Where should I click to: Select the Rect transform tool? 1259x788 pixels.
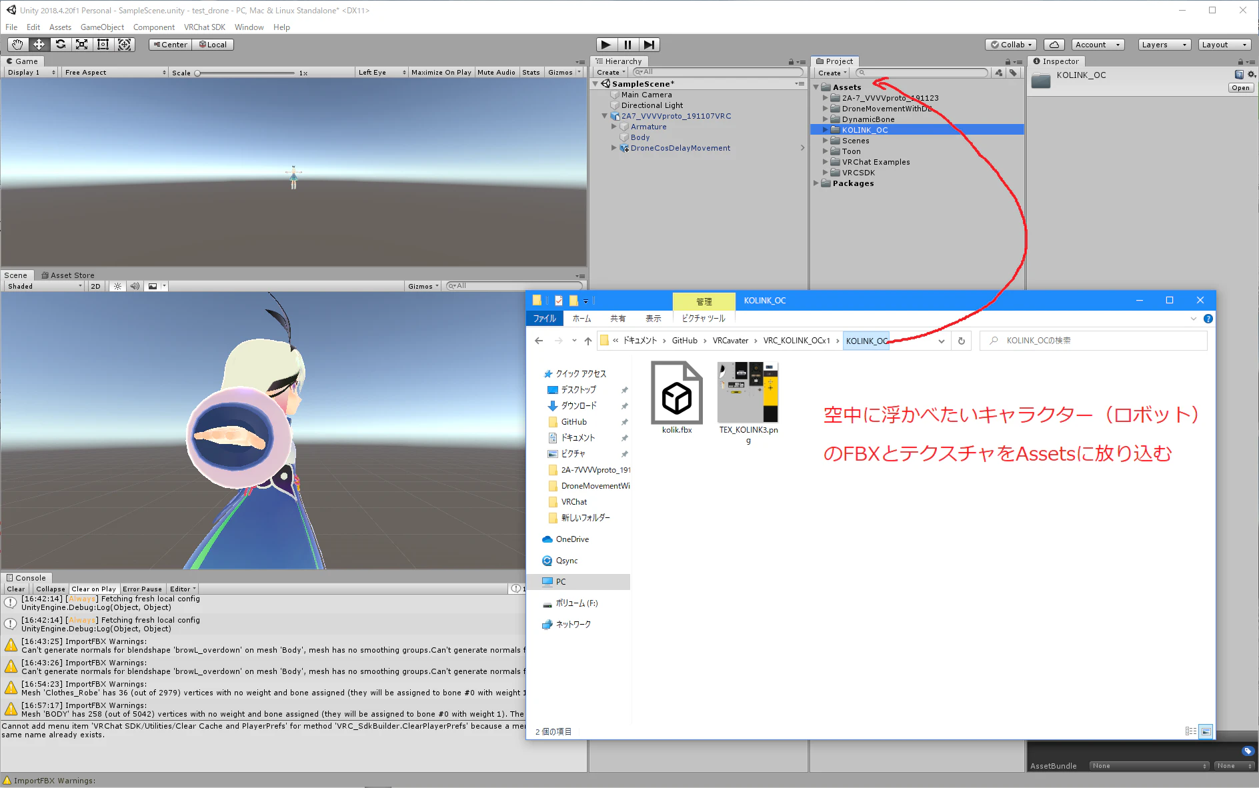(103, 45)
